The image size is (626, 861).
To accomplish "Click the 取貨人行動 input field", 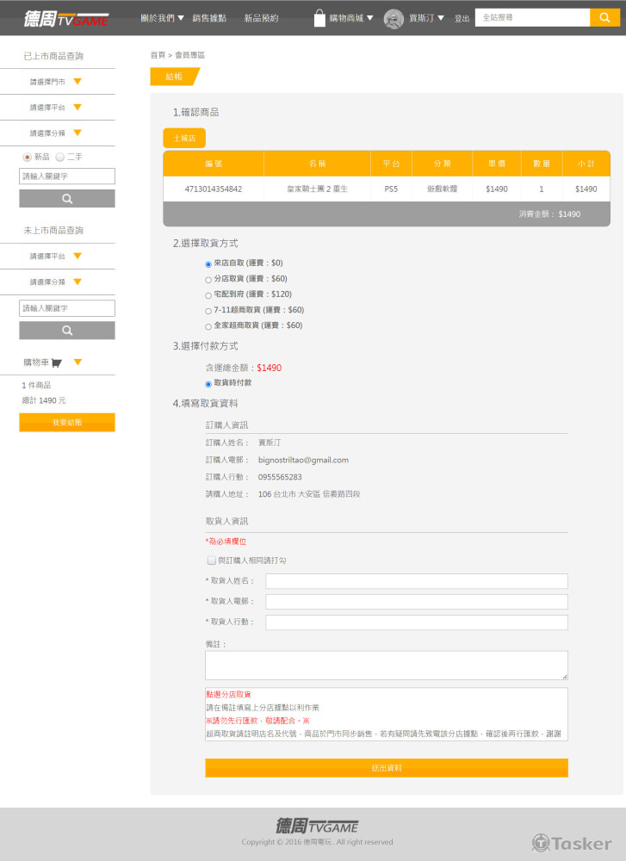I will (417, 623).
